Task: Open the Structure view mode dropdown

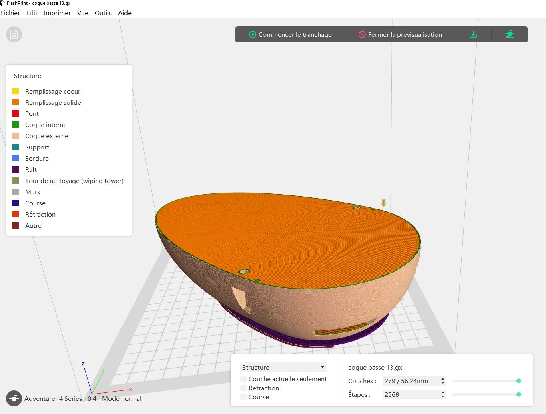Action: tap(283, 367)
